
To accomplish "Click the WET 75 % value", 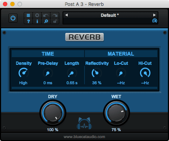I will pos(116,130).
